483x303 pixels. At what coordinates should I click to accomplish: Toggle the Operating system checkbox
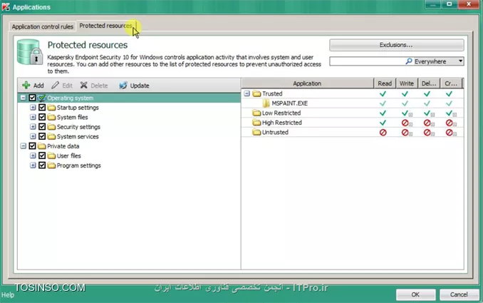coord(32,98)
